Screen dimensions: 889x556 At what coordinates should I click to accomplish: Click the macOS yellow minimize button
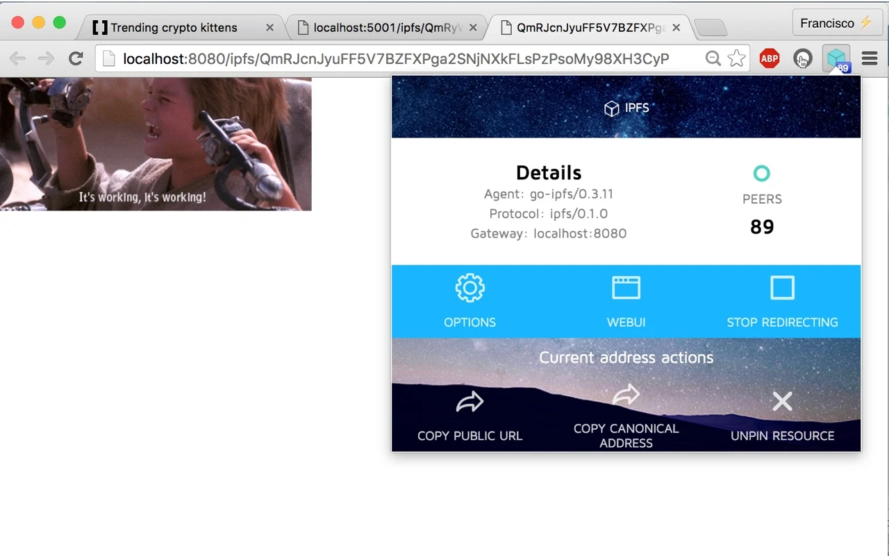tap(39, 22)
